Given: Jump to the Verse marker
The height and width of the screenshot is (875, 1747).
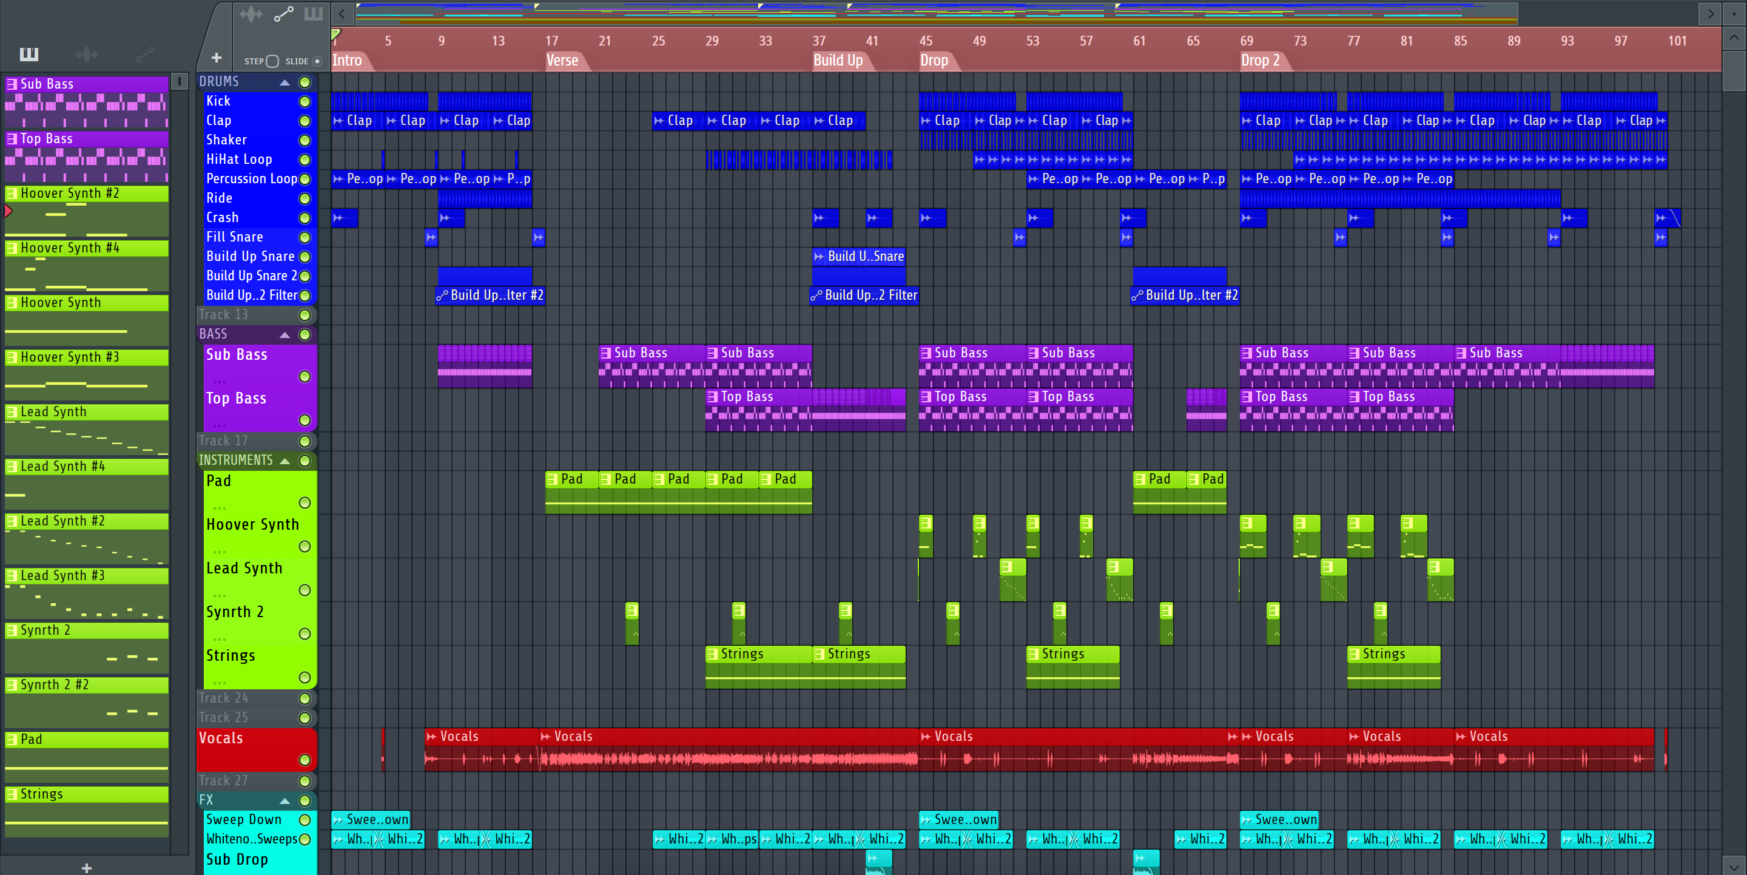Looking at the screenshot, I should coord(563,60).
